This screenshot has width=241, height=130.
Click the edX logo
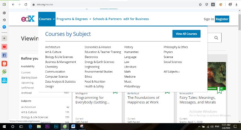[x=28, y=19]
